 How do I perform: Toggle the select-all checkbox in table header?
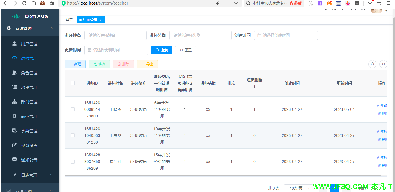pos(73,83)
